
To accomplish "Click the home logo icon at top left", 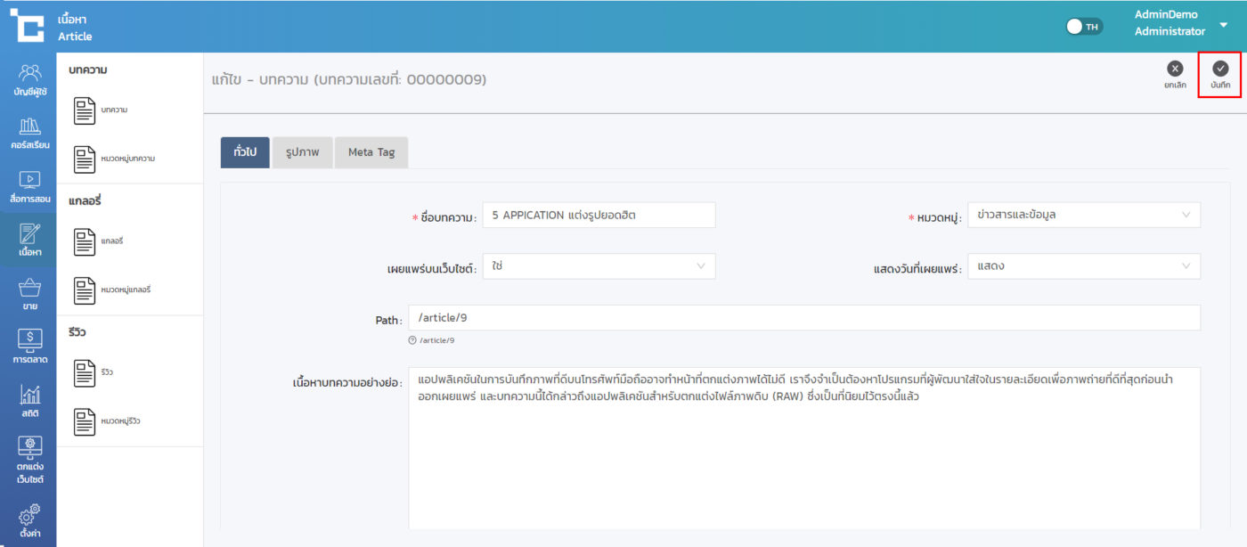I will pyautogui.click(x=27, y=25).
